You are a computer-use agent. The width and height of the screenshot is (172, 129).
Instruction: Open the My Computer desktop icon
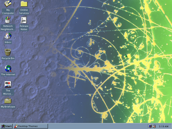[x=8, y=4]
